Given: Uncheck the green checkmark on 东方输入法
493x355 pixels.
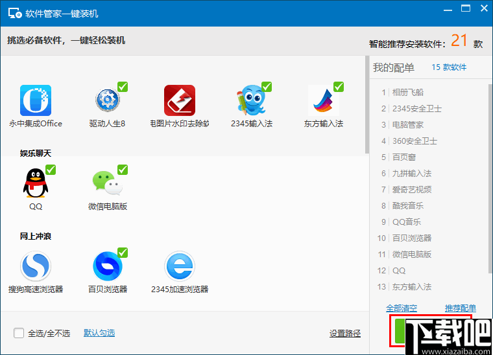Looking at the screenshot, I should click(x=339, y=87).
